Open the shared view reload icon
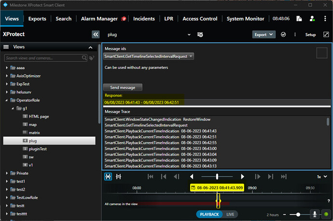The image size is (333, 221). tap(200, 35)
